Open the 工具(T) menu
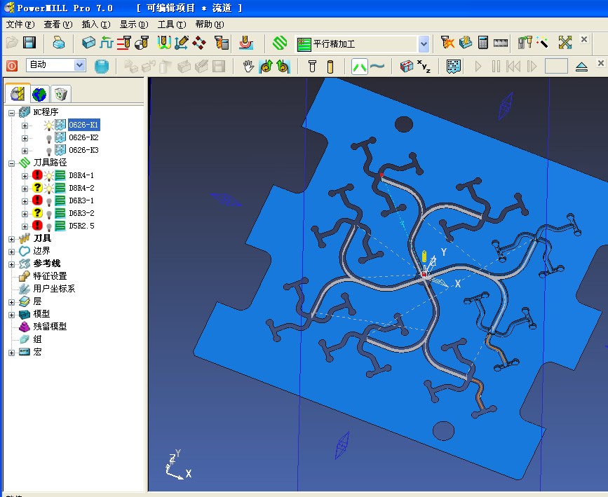Screen dimensions: 608x497 pyautogui.click(x=172, y=25)
